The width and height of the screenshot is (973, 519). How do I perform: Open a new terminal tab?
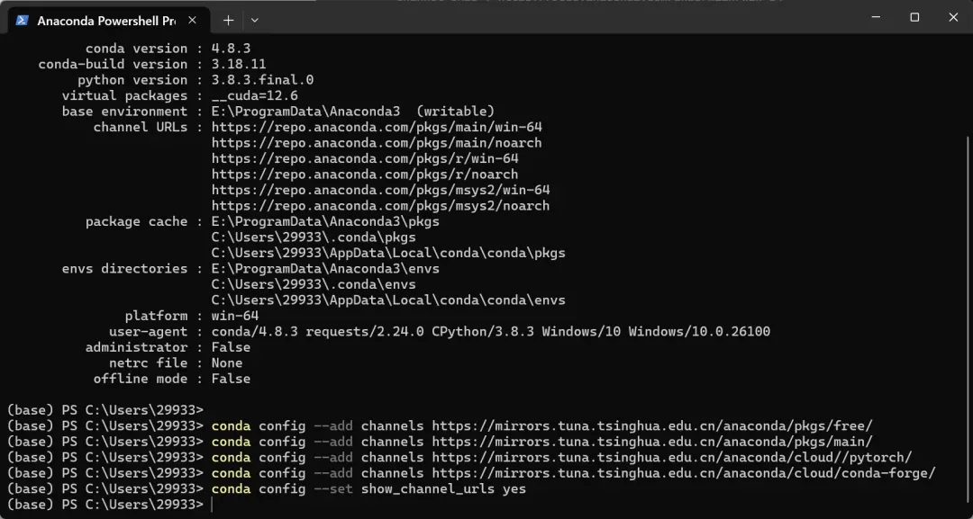tap(228, 20)
